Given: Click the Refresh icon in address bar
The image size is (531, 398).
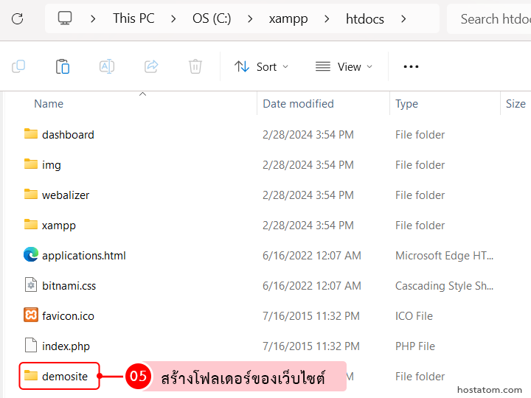Looking at the screenshot, I should [x=17, y=18].
